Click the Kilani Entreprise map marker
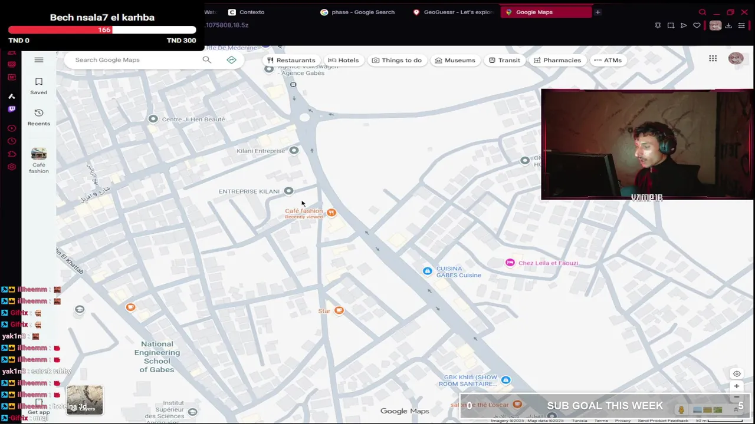The width and height of the screenshot is (755, 424). (294, 150)
